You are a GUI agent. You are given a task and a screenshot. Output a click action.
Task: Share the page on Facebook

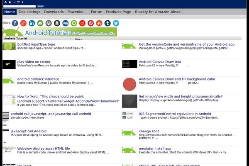click(x=15, y=23)
